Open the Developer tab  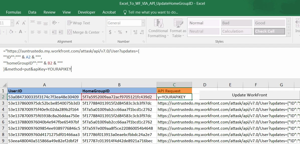(x=86, y=12)
